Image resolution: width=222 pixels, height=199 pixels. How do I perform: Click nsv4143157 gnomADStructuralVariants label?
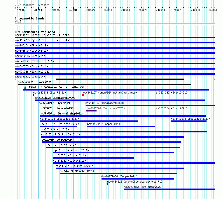[x=109, y=93]
